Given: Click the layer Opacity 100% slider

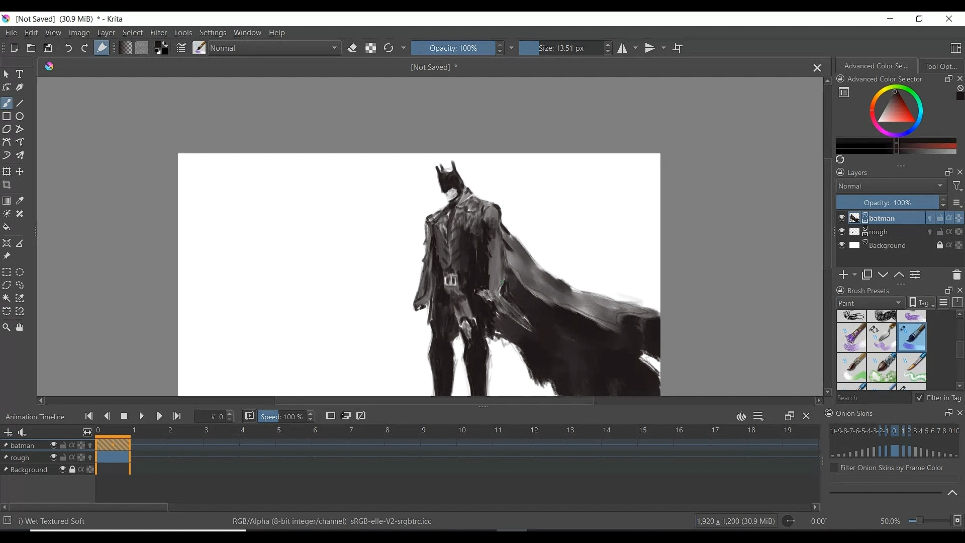Looking at the screenshot, I should coord(887,203).
